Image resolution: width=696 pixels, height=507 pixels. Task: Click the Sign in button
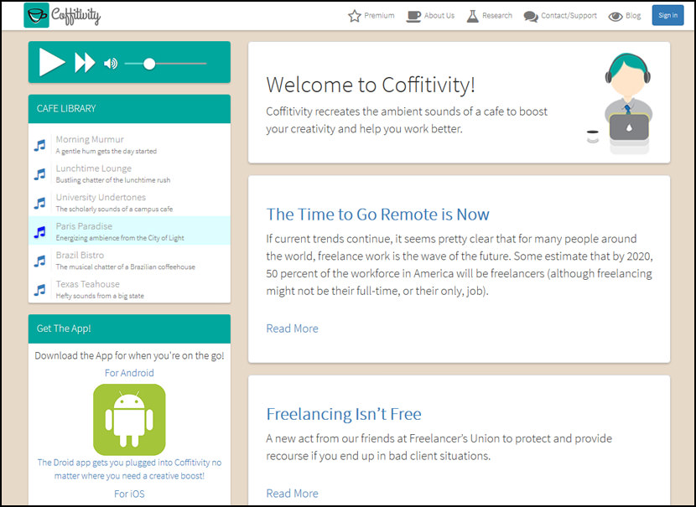[x=667, y=15]
